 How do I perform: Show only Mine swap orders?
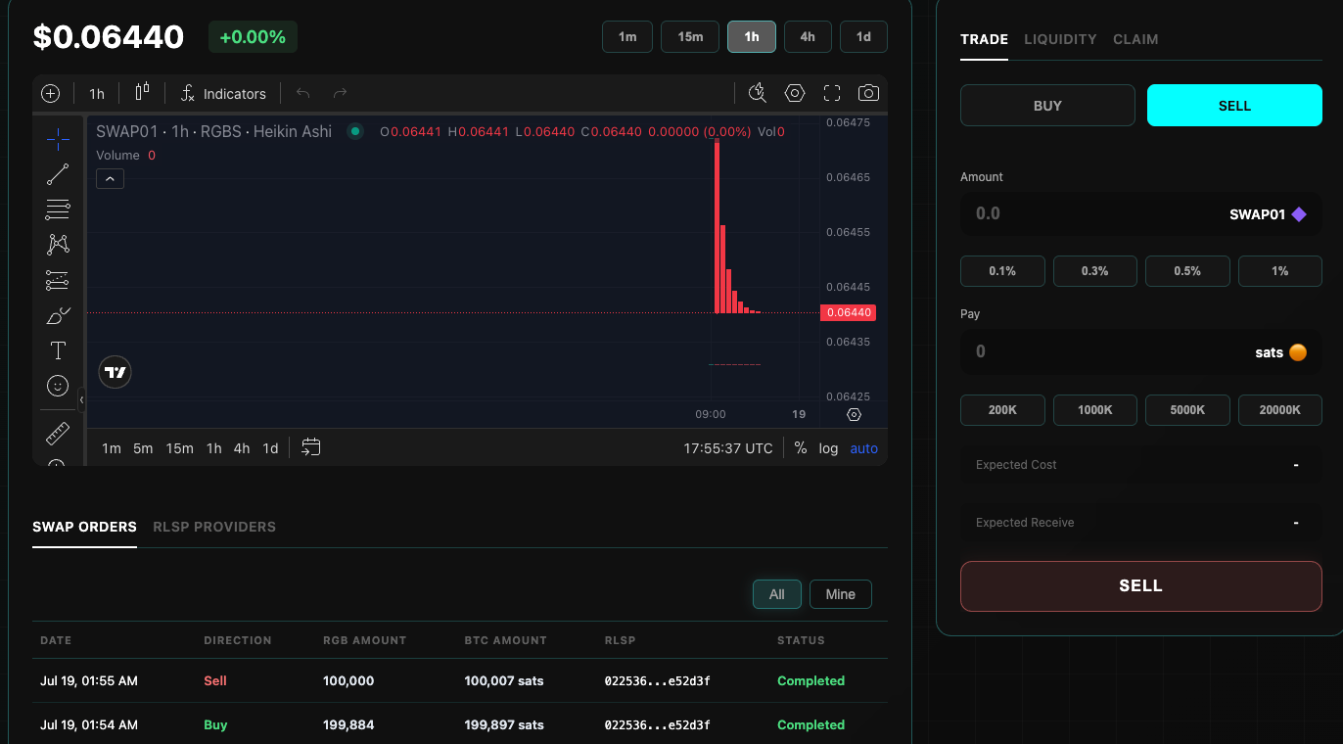(x=840, y=594)
